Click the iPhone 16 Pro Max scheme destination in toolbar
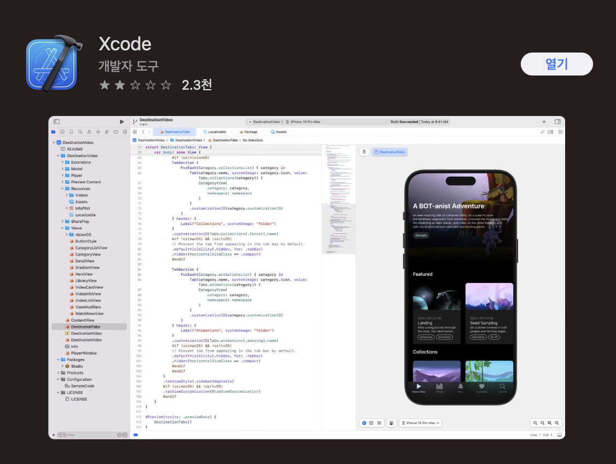This screenshot has width=616, height=464. [x=303, y=122]
